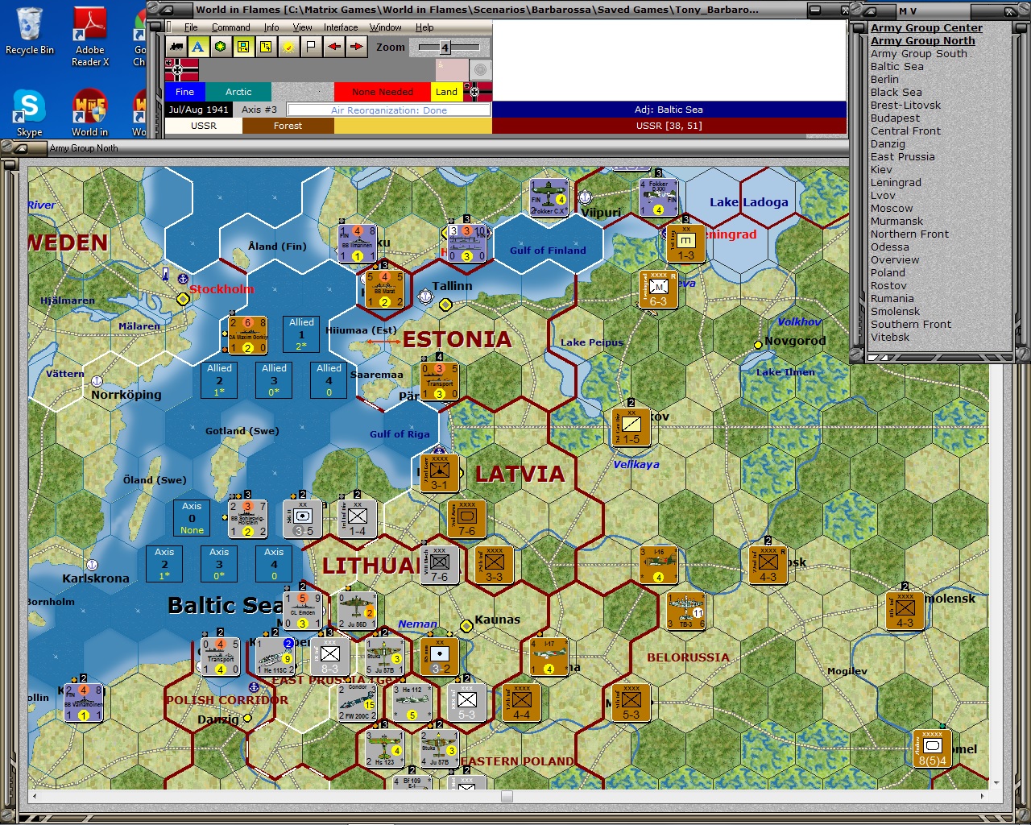The image size is (1031, 825).
Task: Select the Soviet 1-5 unit west of Velikaya
Action: click(x=631, y=427)
